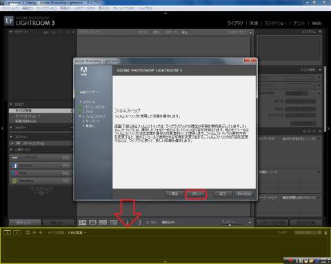Screen dimensions: 331x264
Task: Click the Facebook publish service icon
Action: point(14,166)
